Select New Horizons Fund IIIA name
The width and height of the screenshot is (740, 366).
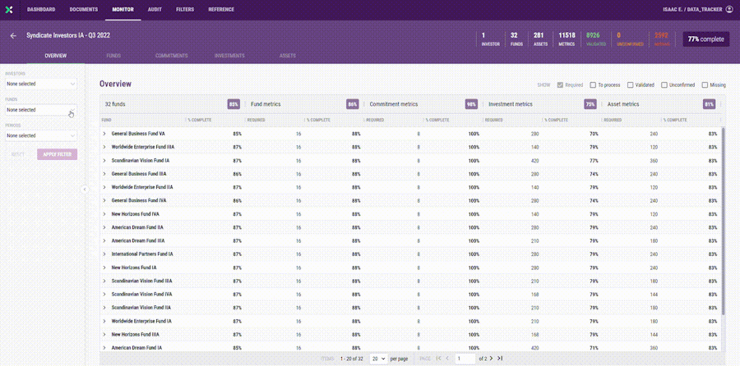(135, 334)
